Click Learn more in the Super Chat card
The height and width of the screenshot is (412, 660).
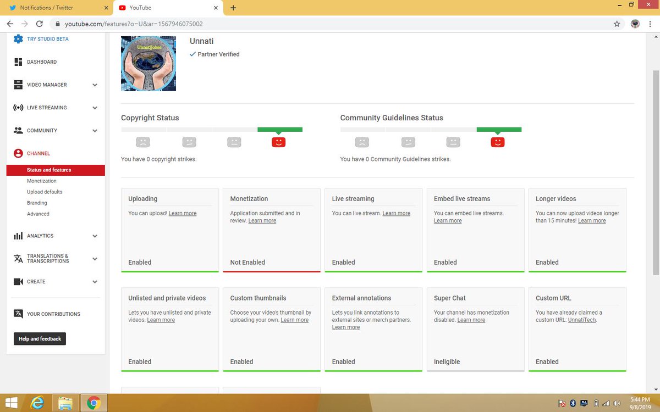tap(471, 320)
